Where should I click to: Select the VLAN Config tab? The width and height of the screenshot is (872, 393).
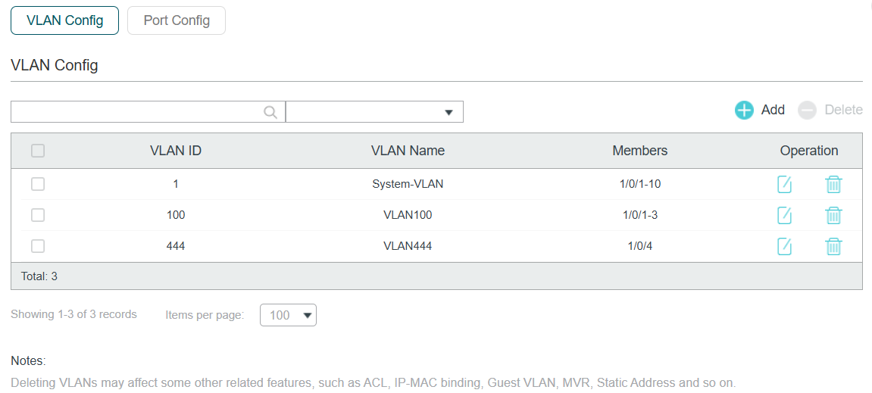click(64, 20)
